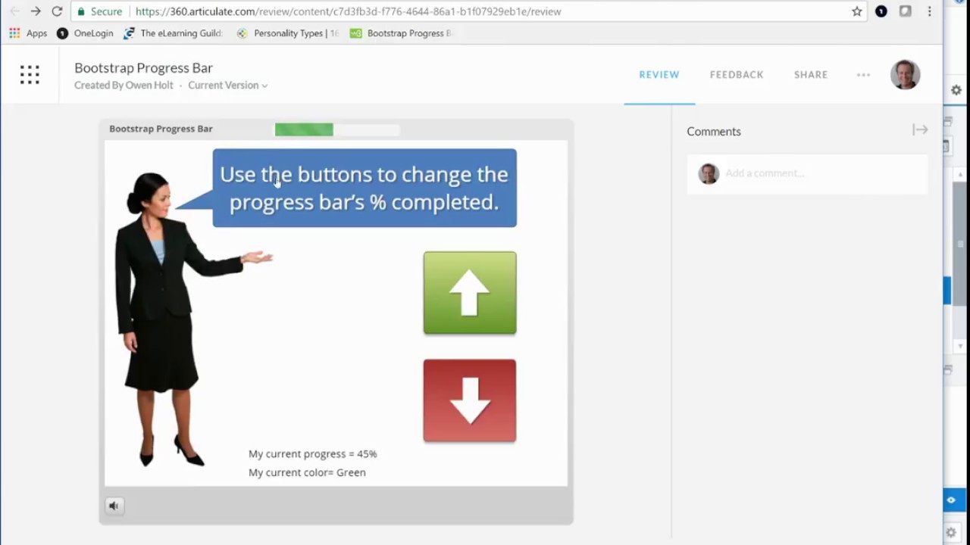This screenshot has width=970, height=545.
Task: Reload the page with refresh icon
Action: point(57,11)
